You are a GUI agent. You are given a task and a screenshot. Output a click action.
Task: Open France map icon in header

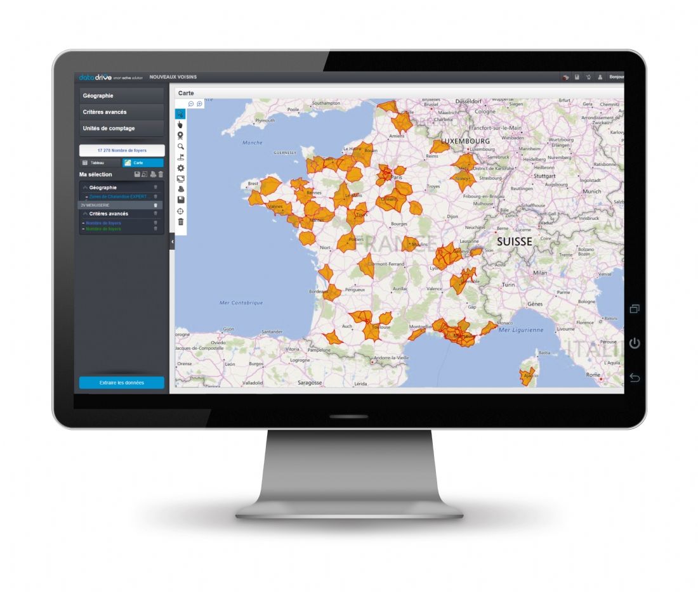565,77
